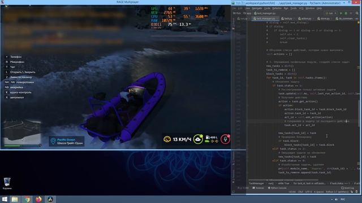Click the 'Микрофон' hint in game window
Screen dimensions: 362x203
tap(17, 61)
